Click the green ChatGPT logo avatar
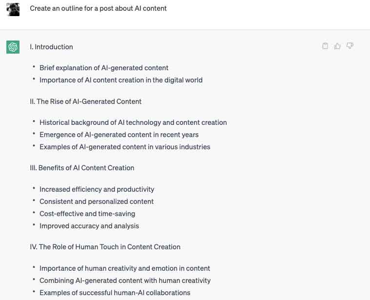The image size is (370, 300). pyautogui.click(x=13, y=47)
